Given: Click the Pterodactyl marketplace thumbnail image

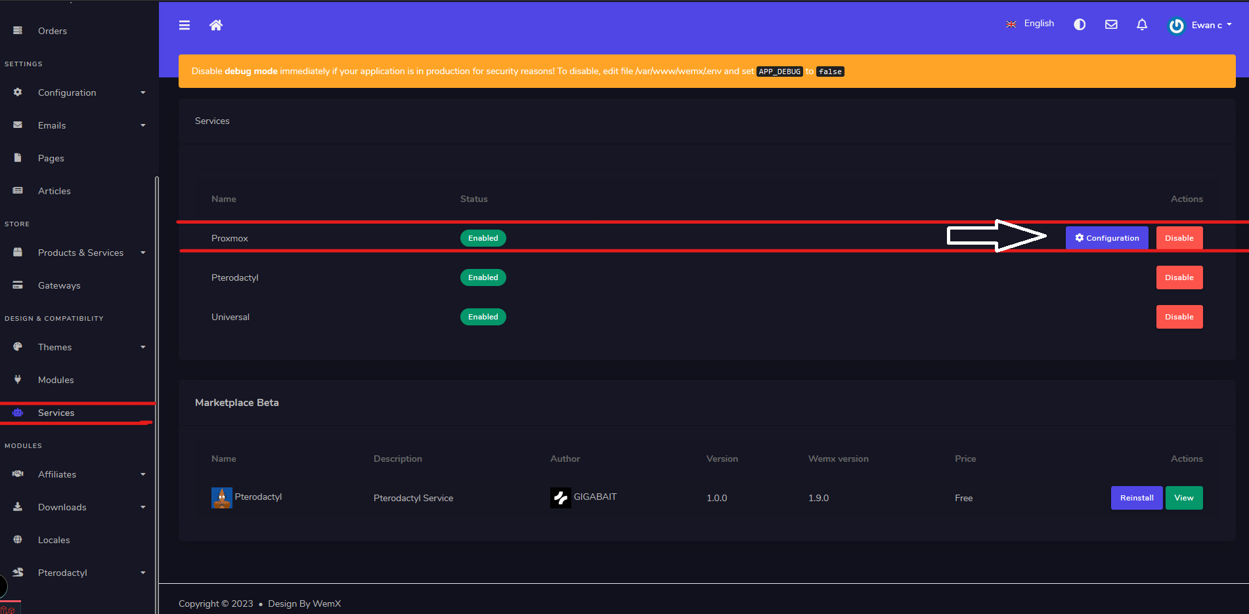Looking at the screenshot, I should [222, 498].
